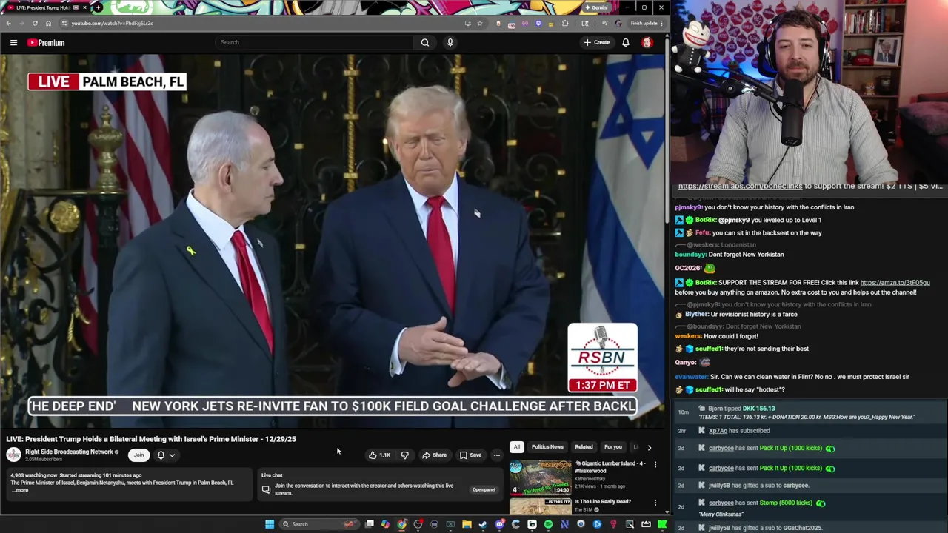Click the Windows taskbar Search box
The width and height of the screenshot is (948, 533).
tap(318, 524)
